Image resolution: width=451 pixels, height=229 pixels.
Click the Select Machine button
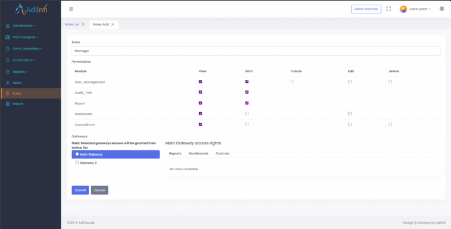point(366,9)
